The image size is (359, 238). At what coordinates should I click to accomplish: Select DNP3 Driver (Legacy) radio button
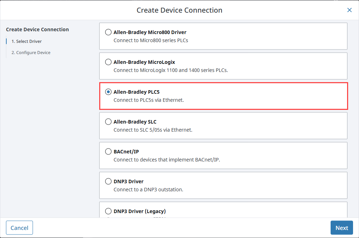click(x=108, y=211)
